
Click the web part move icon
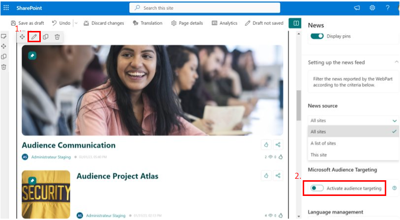click(22, 37)
